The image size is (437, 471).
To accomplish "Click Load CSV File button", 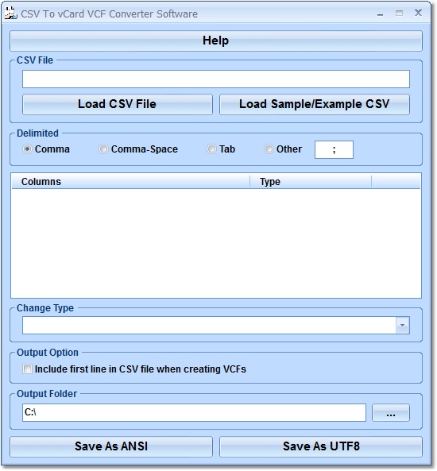I will click(118, 104).
